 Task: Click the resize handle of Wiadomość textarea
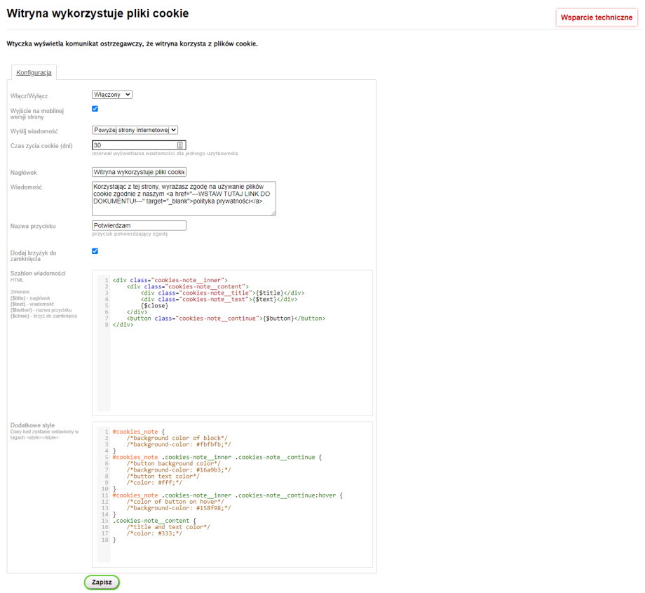[x=273, y=213]
